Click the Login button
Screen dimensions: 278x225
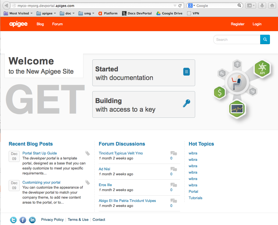[x=257, y=24]
